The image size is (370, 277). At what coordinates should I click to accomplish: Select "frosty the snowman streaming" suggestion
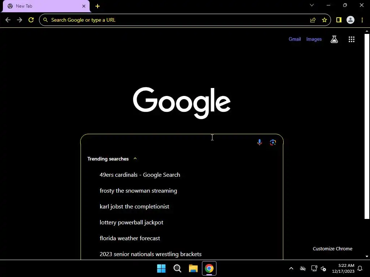coord(182,190)
